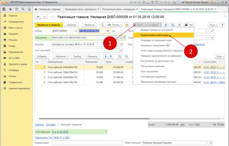This screenshot has width=229, height=146.
Task: Open the History clock icon
Action: pos(17,9)
